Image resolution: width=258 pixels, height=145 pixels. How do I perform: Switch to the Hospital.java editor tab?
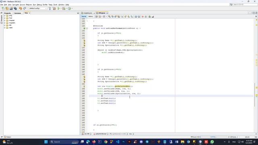[88, 13]
